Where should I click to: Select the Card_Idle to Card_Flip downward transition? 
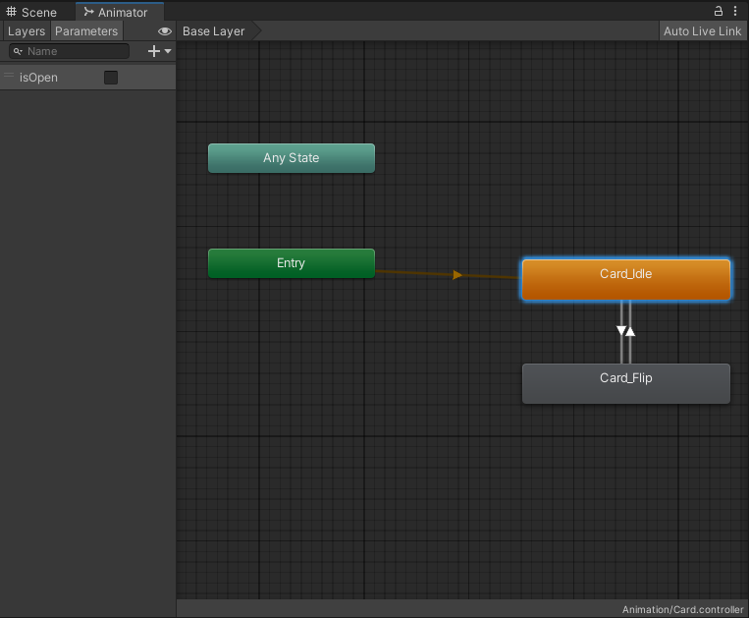pos(621,330)
